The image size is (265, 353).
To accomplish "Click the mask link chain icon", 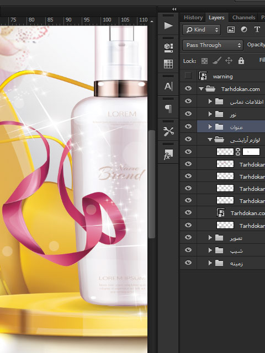I will (238, 152).
